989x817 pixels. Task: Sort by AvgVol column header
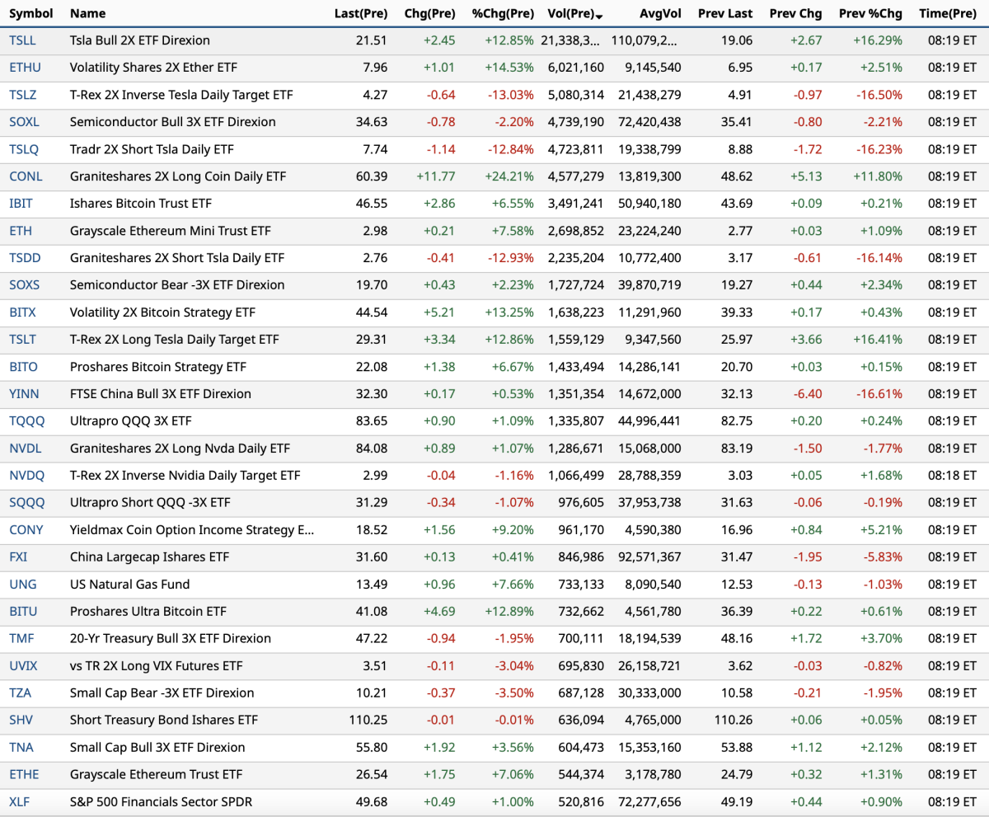[x=659, y=14]
